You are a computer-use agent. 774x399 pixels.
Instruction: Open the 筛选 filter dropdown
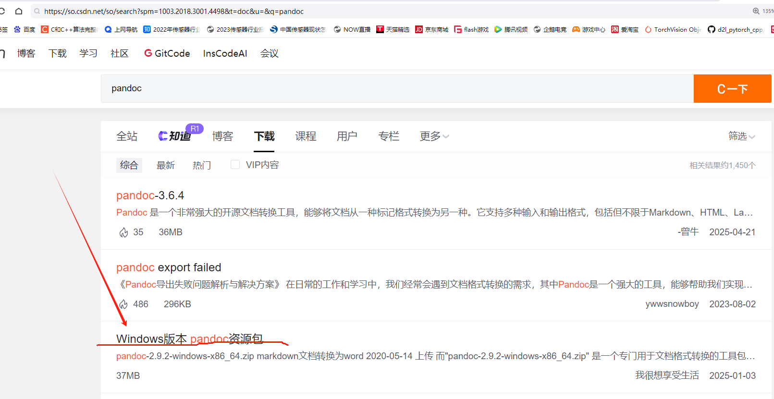point(742,136)
